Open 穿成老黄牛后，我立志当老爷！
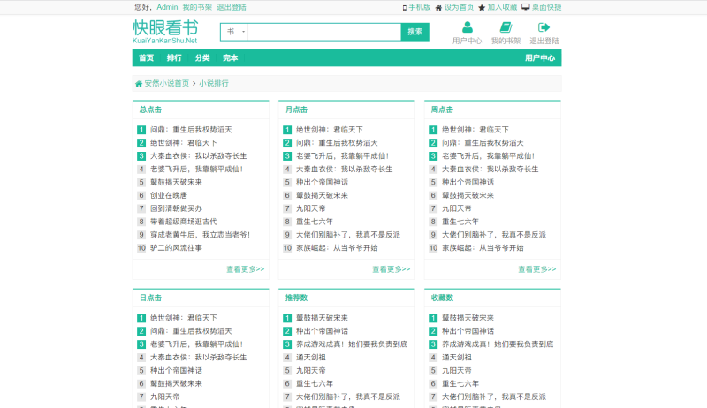Screen dimensions: 707x408 tap(201, 235)
